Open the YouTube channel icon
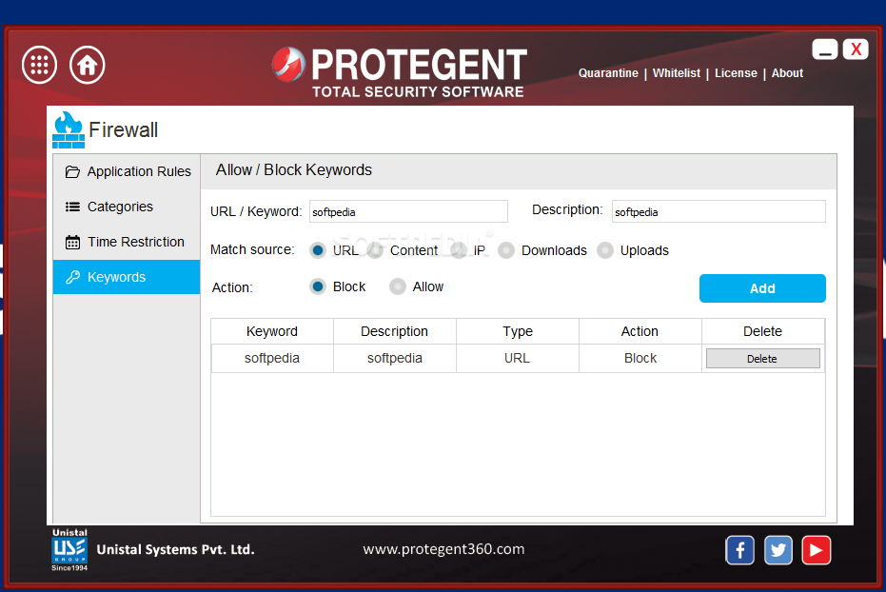Screen dimensions: 886x592 tap(816, 550)
